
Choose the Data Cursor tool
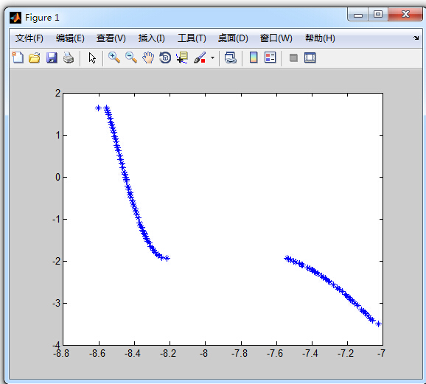click(182, 57)
